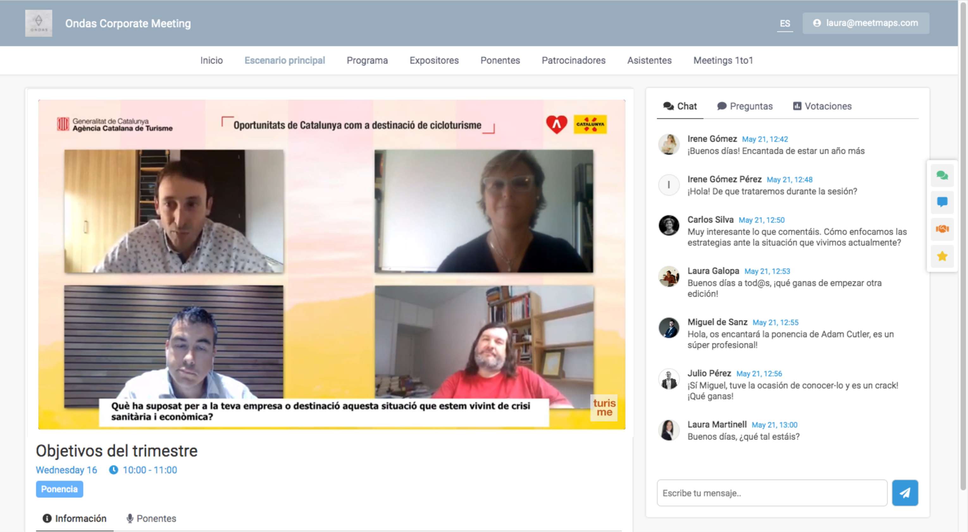The width and height of the screenshot is (968, 532).
Task: Click timestamp May 21, 12:42
Action: point(765,139)
